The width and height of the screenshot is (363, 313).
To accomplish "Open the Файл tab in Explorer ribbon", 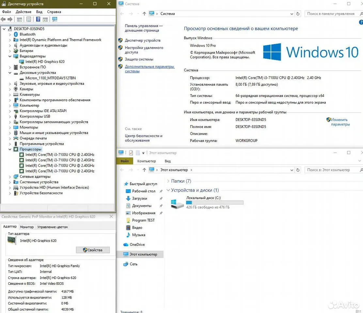I will tap(125, 161).
